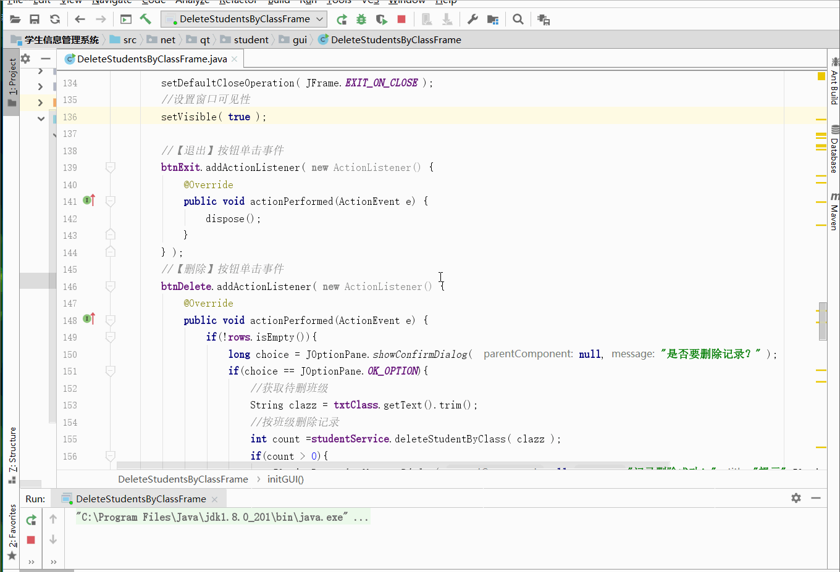This screenshot has width=840, height=572.
Task: Fold the if block at line 149
Action: [x=111, y=337]
